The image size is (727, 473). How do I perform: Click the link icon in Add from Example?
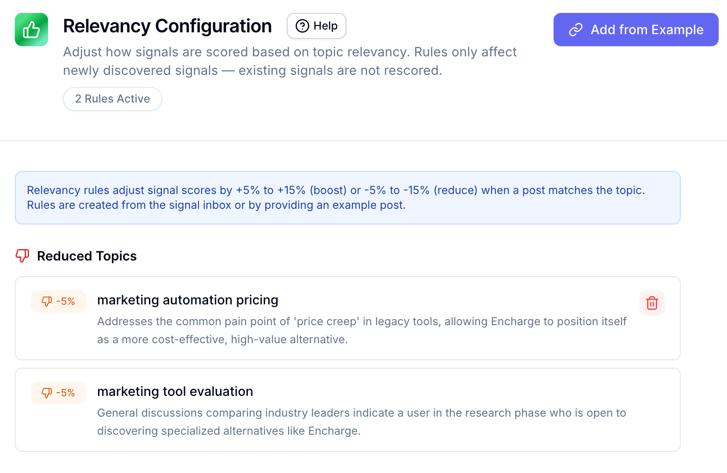pos(575,30)
